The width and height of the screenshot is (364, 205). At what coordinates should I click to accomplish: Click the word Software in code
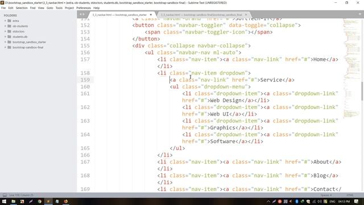(222, 141)
